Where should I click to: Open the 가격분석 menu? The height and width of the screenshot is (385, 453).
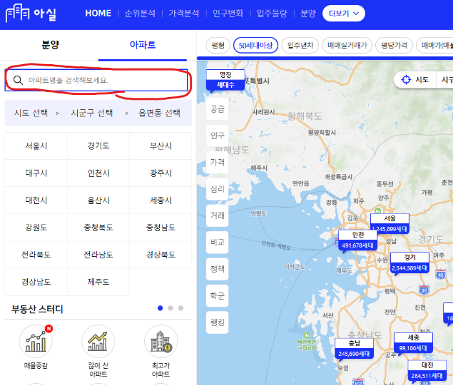[184, 14]
